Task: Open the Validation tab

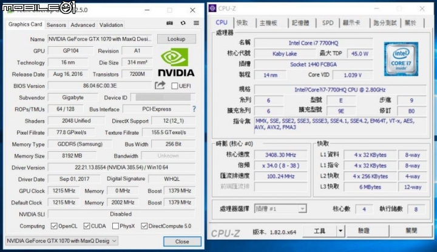Action: [111, 25]
